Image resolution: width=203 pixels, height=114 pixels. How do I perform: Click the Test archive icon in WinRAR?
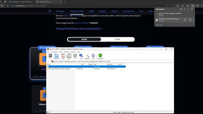click(63, 56)
